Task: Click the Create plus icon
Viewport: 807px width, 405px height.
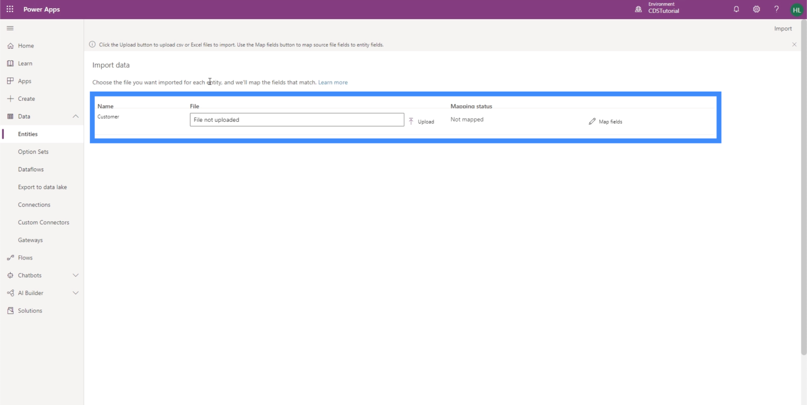Action: point(10,99)
